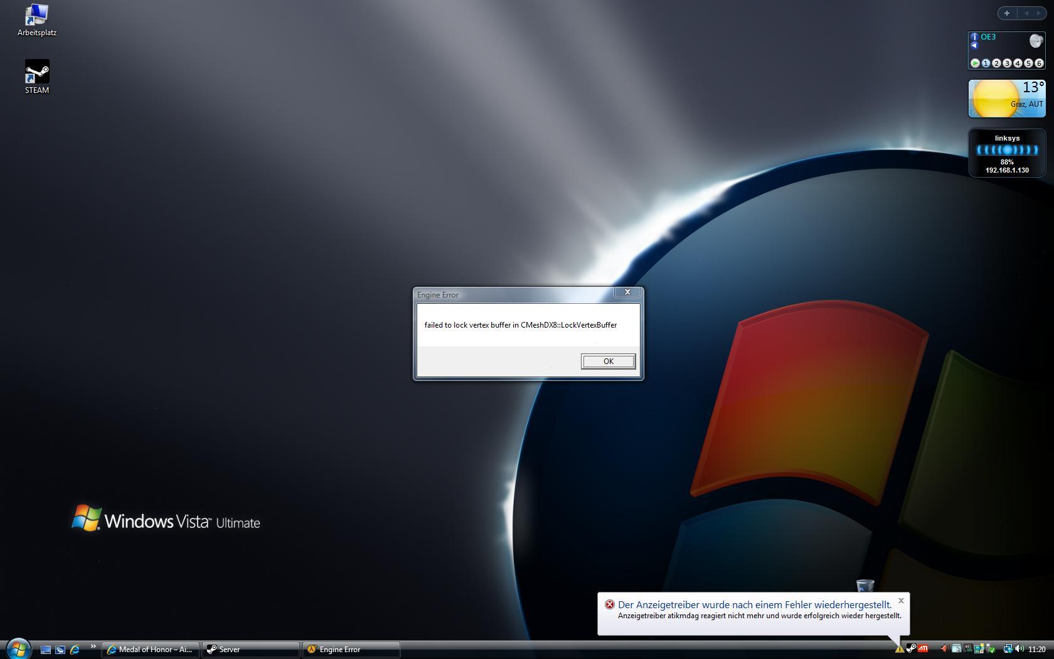Select radio station preset 3
This screenshot has height=659, width=1054.
[x=1007, y=63]
